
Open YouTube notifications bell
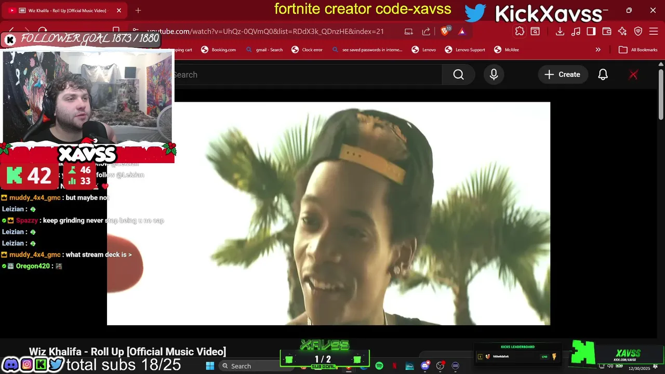603,75
